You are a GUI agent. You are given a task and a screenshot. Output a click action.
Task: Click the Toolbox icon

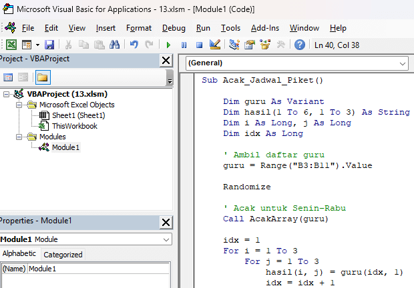(x=280, y=45)
